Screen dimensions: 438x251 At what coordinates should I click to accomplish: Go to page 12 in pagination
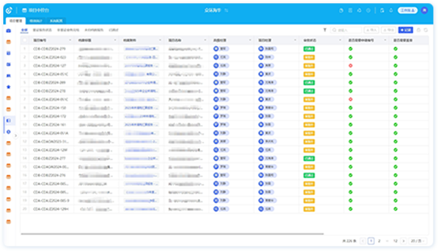pos(395,240)
